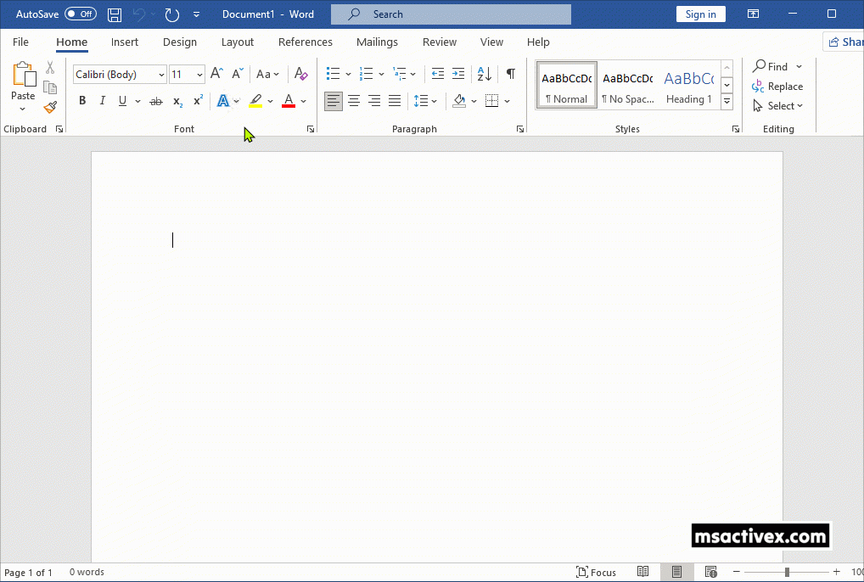Toggle the AutoSave switch
864x582 pixels.
(81, 14)
